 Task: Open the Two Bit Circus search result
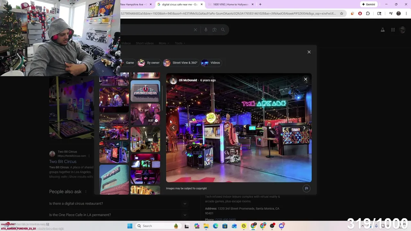[x=63, y=162]
